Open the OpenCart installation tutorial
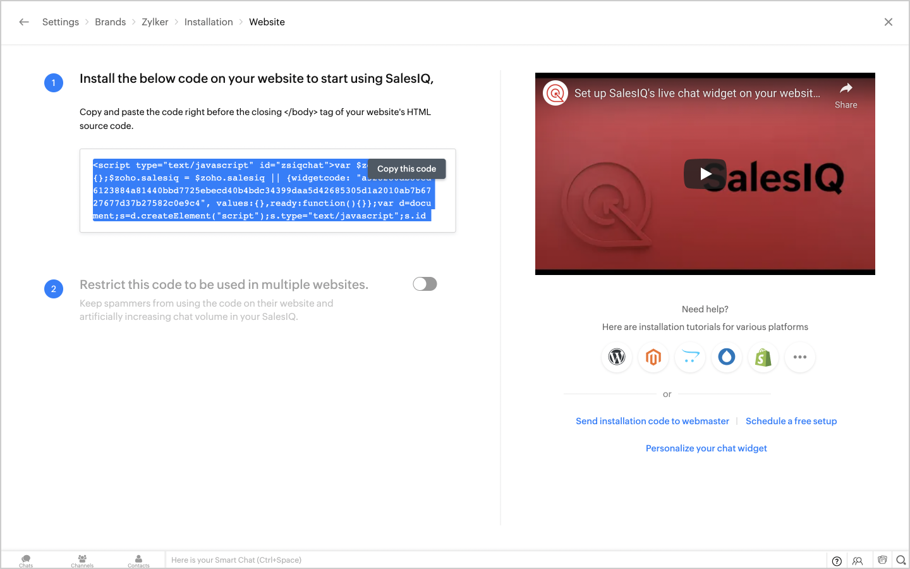 point(690,357)
